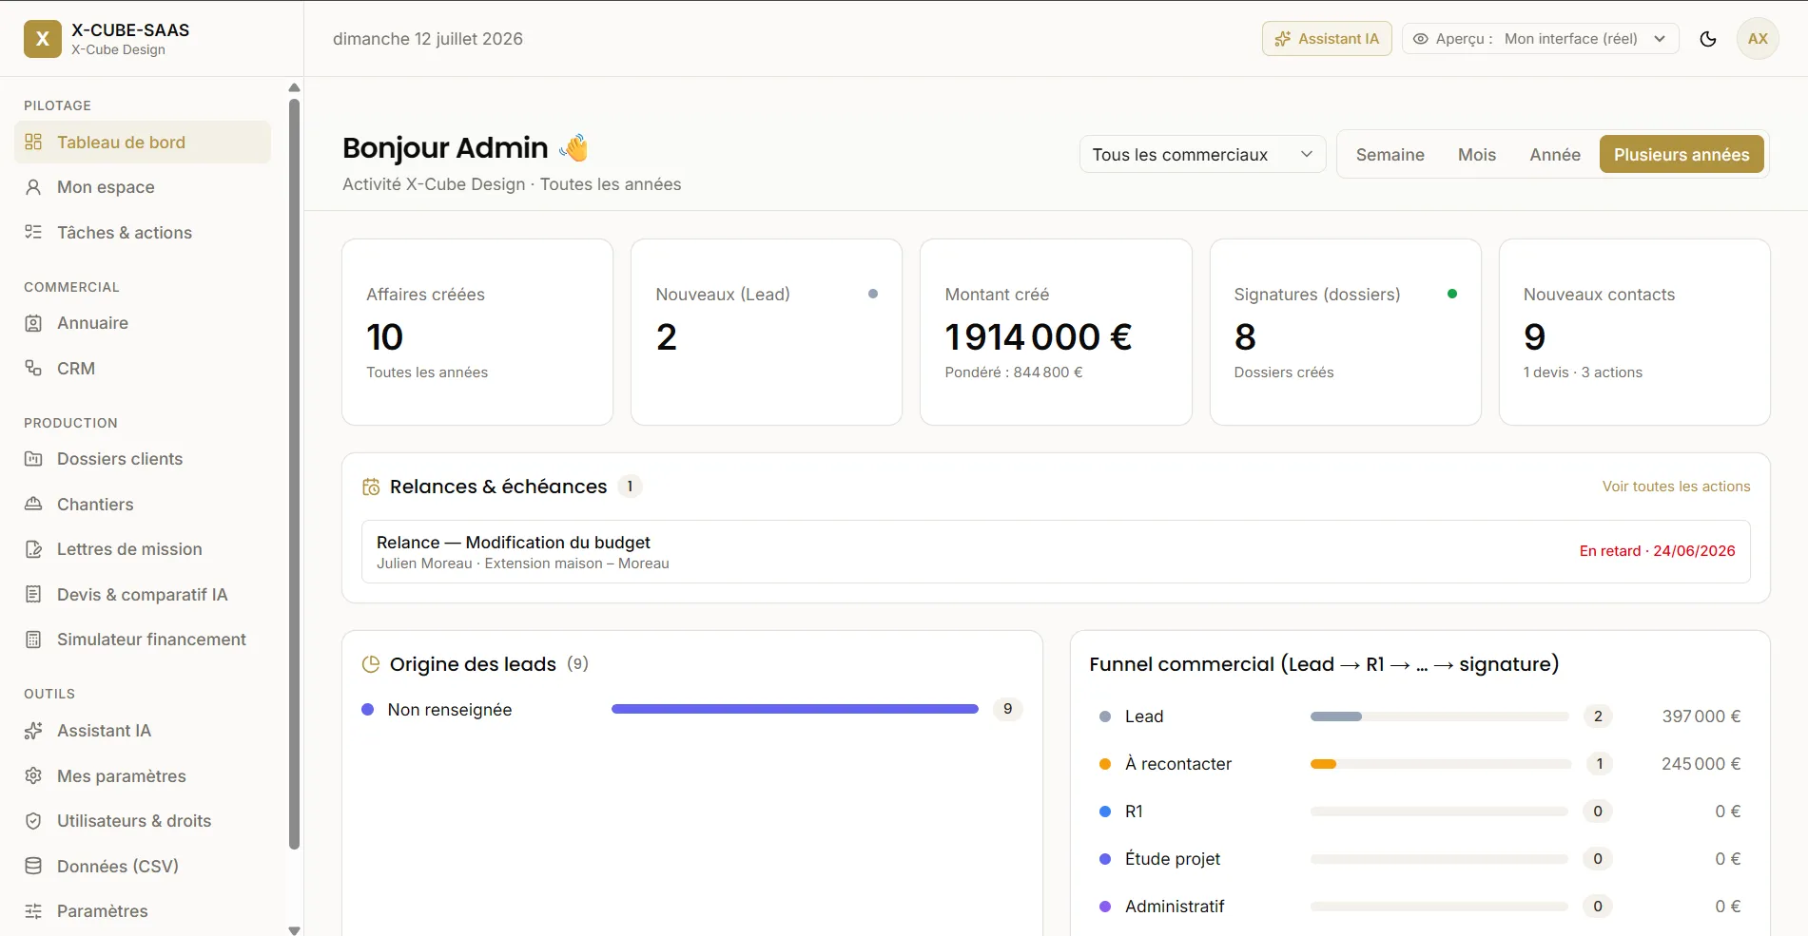Viewport: 1808px width, 936px height.
Task: Click the Simulateur financement calculator icon
Action: [33, 640]
